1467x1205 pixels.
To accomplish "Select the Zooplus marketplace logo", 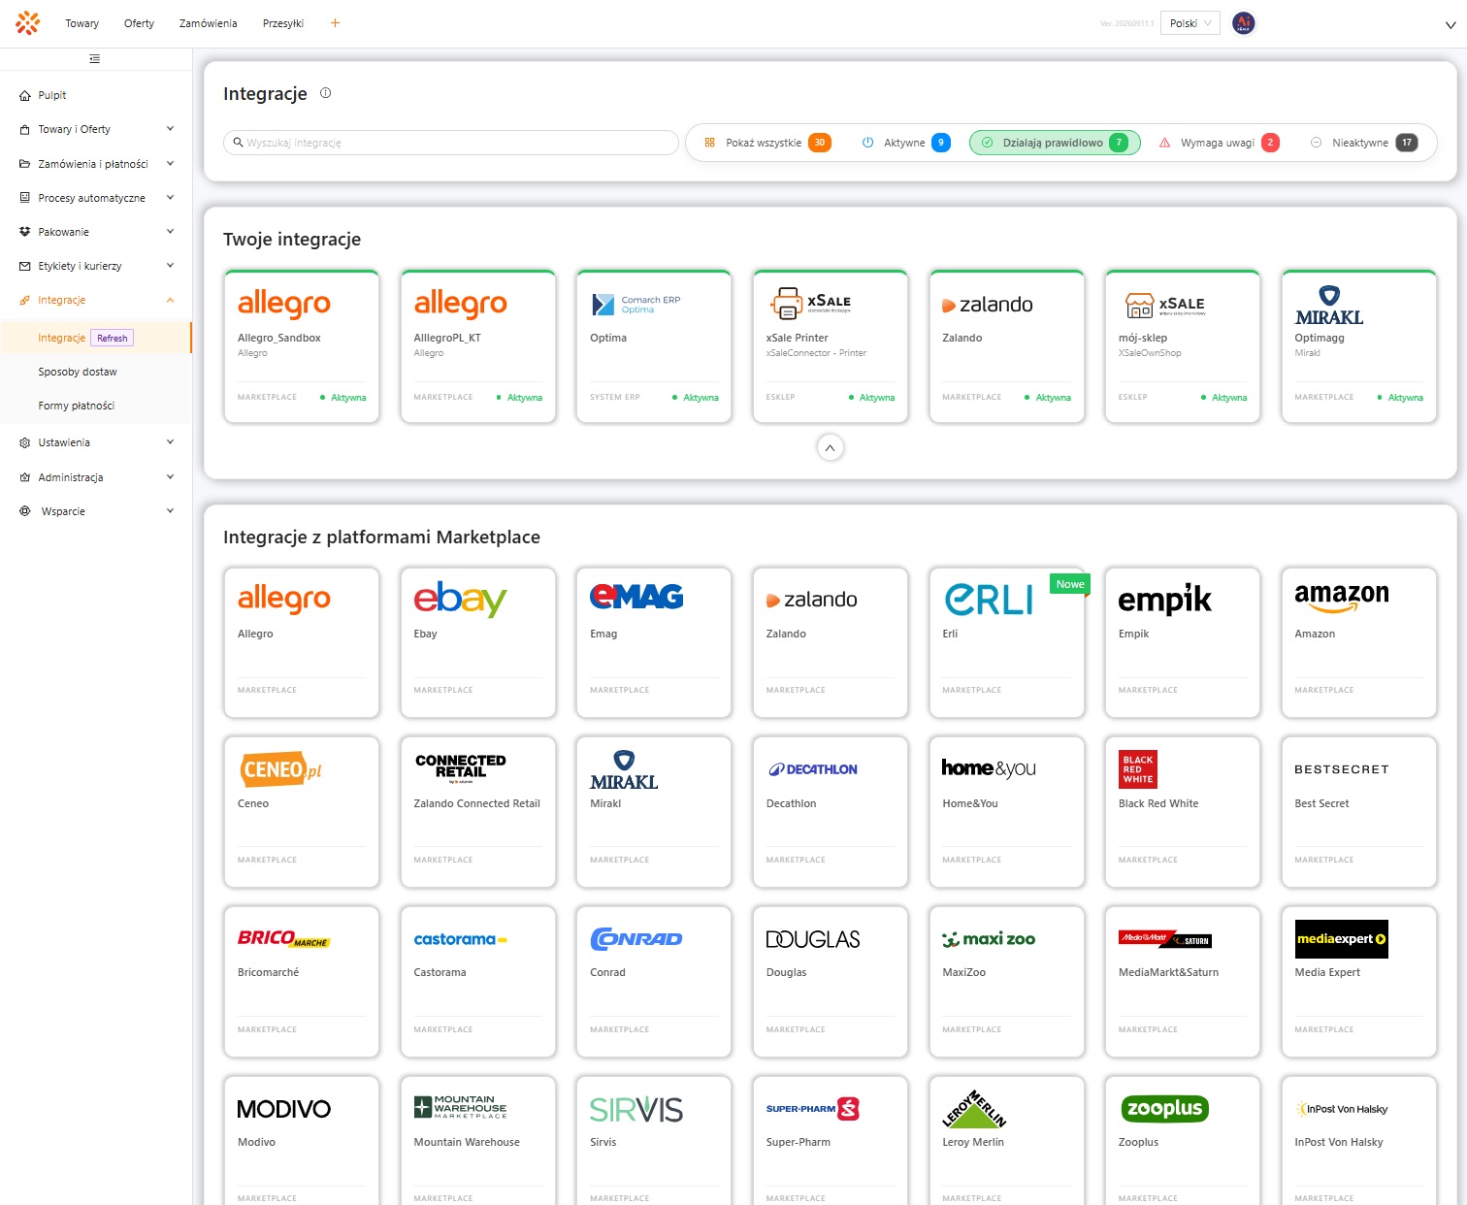I will tap(1165, 1108).
